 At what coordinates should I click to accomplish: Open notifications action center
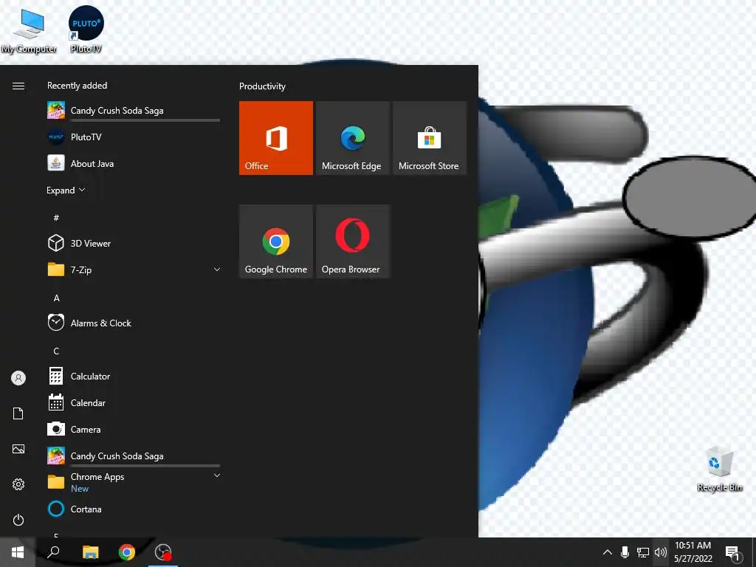tap(733, 552)
